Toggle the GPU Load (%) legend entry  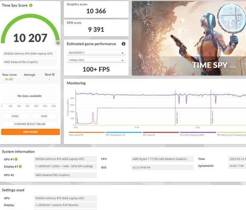tap(161, 134)
